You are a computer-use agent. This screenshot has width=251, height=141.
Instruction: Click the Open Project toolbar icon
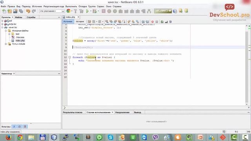(x=15, y=11)
